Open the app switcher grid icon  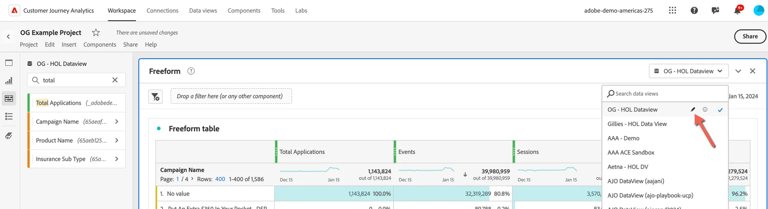(672, 10)
